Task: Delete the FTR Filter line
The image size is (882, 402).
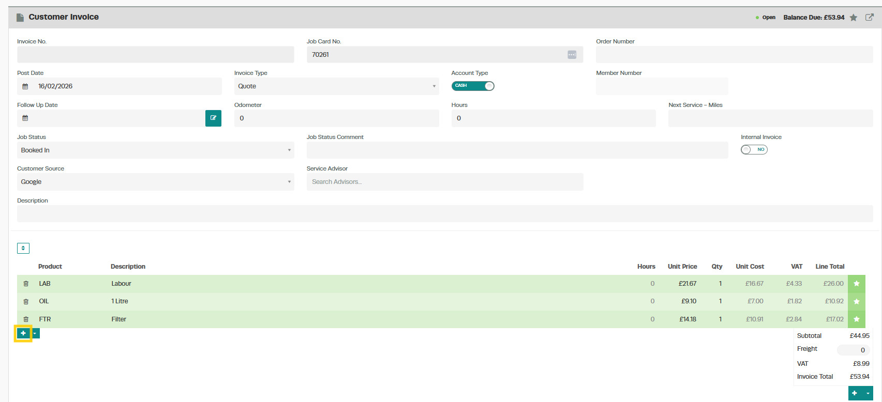Action: 26,319
